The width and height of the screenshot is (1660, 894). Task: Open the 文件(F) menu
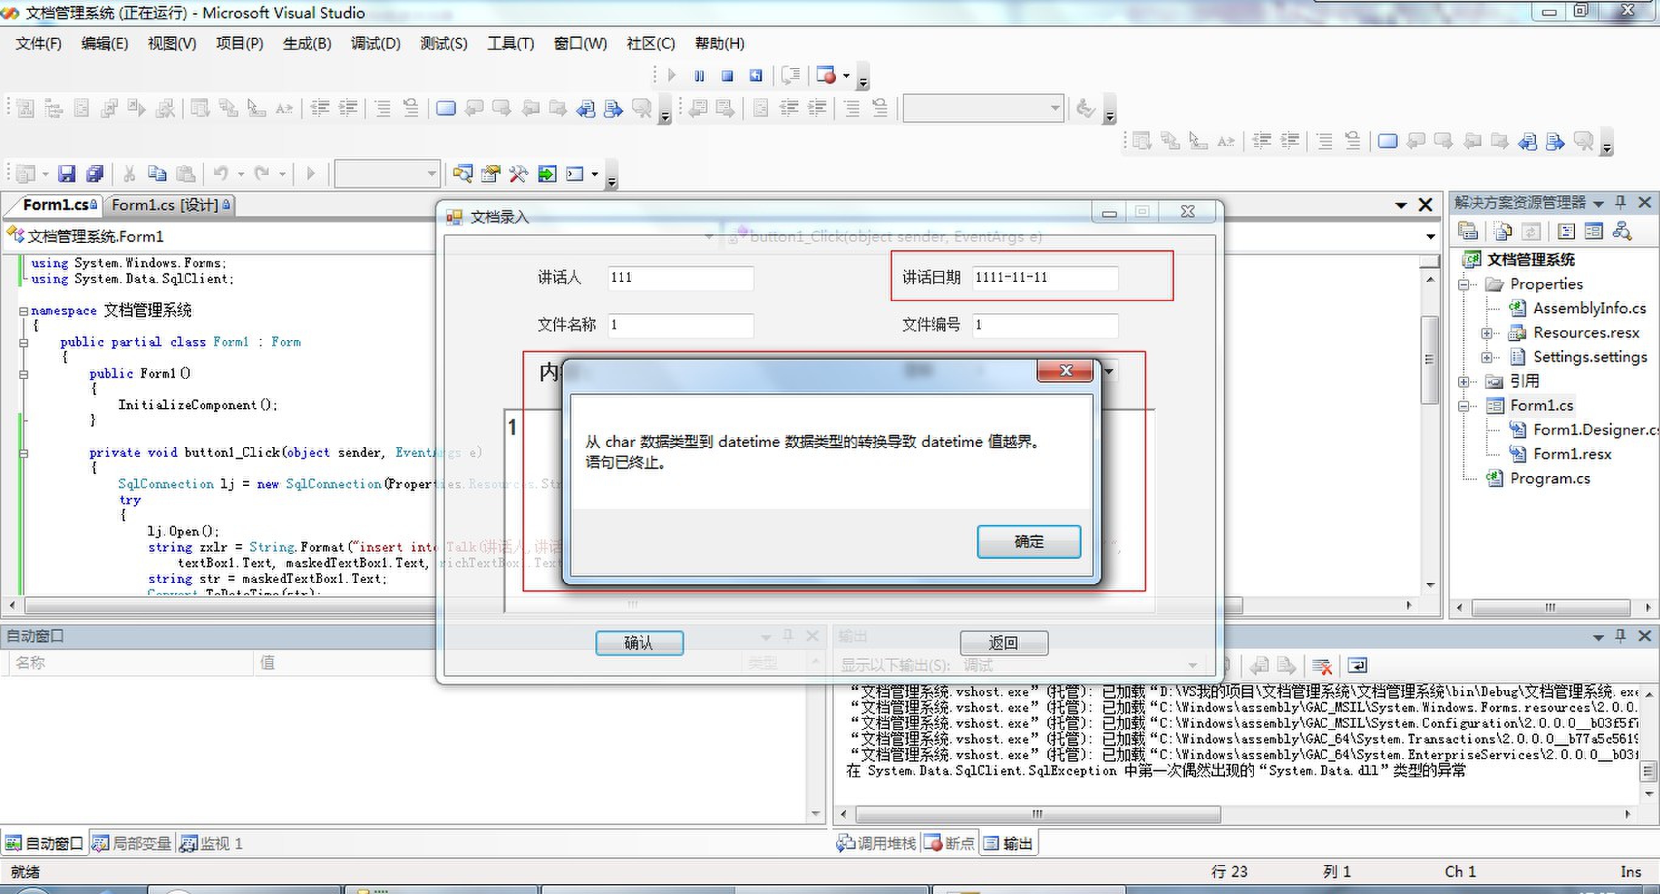(x=39, y=43)
